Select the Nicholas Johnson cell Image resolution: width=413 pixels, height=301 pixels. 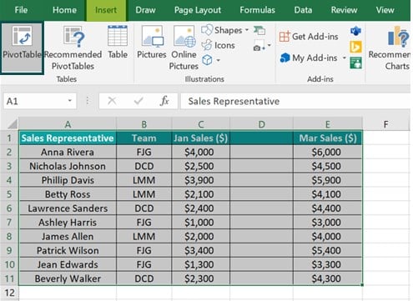click(68, 166)
